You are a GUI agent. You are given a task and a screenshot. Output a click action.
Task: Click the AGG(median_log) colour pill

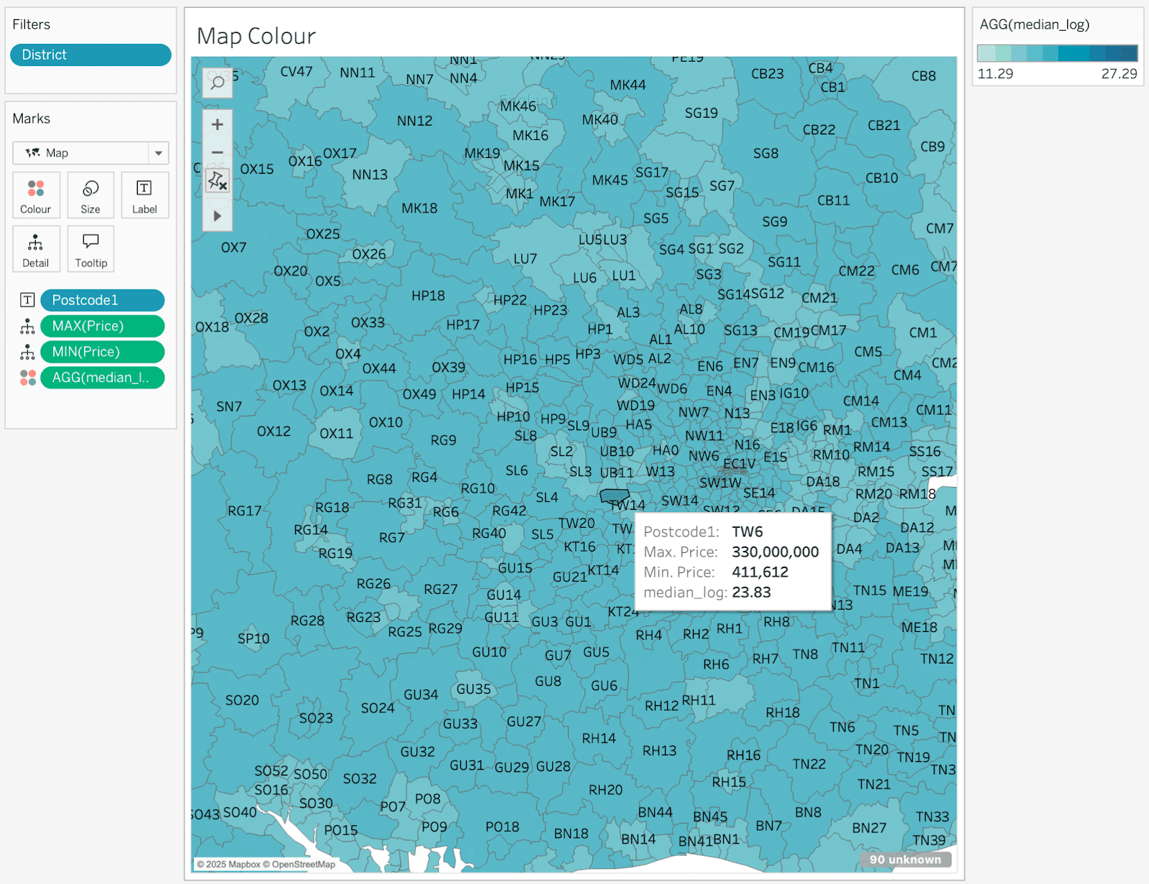(102, 378)
